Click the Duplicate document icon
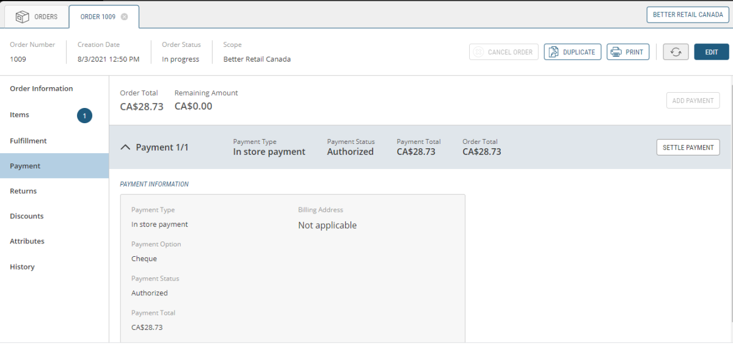This screenshot has height=344, width=733. click(553, 52)
